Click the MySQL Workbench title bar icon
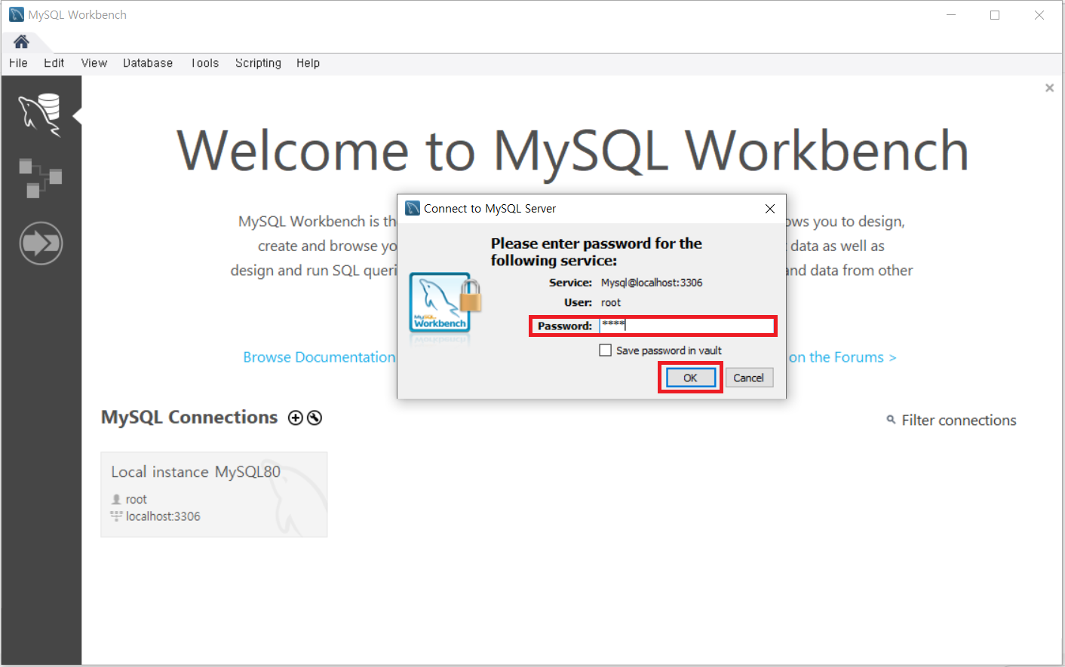Image resolution: width=1065 pixels, height=667 pixels. pos(17,14)
